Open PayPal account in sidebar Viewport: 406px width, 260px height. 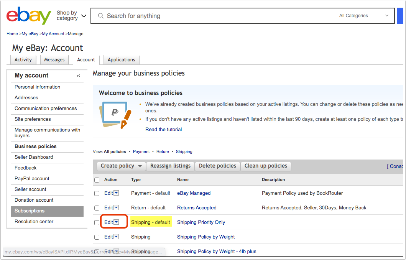(32, 179)
